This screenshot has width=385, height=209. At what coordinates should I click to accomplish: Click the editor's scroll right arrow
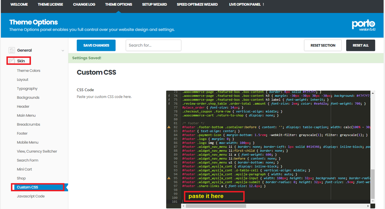point(368,206)
